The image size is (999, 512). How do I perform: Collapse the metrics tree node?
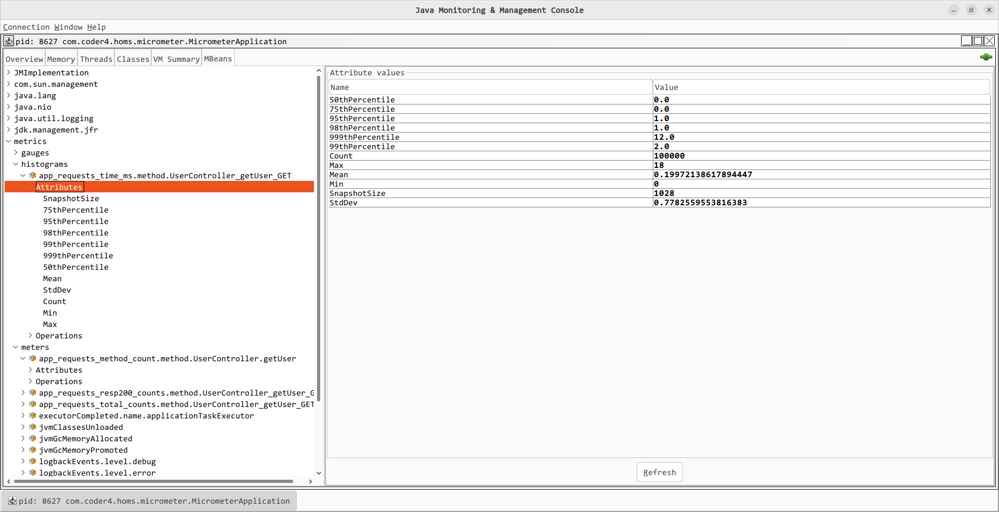point(9,141)
